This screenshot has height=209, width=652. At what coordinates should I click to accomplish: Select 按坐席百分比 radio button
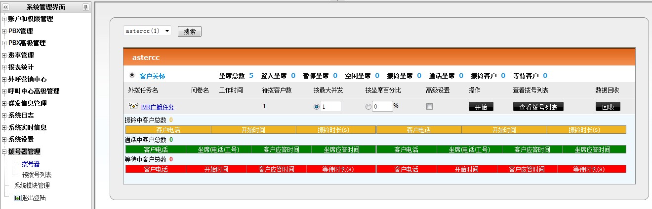368,107
